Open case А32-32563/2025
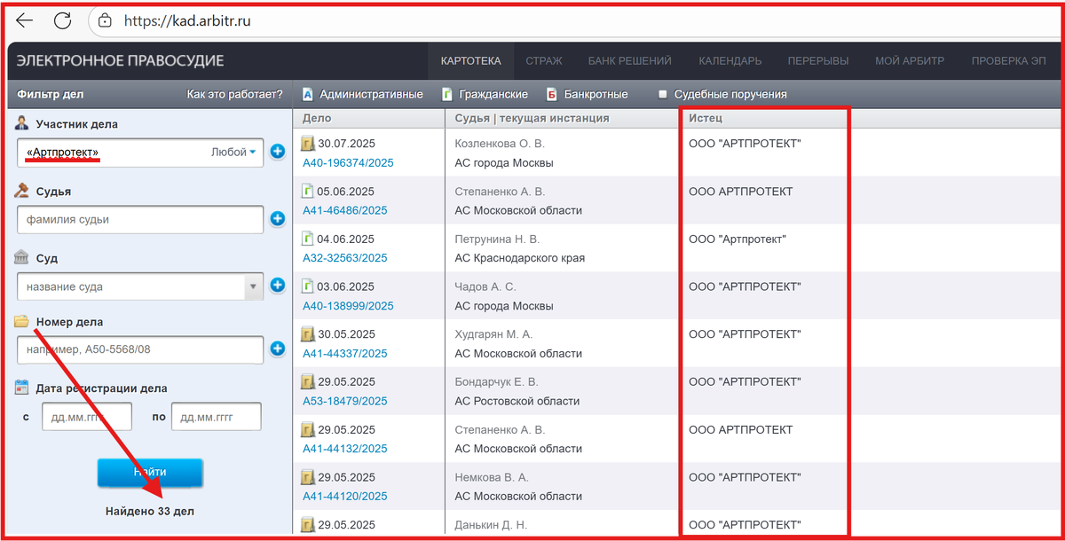Viewport: 1065px width, 541px height. coord(345,258)
